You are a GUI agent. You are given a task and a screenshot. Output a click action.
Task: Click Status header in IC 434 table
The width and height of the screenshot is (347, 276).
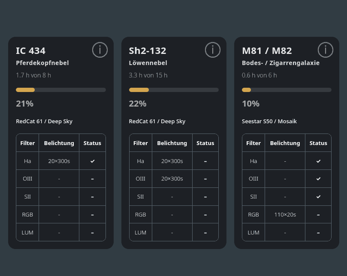pyautogui.click(x=92, y=143)
